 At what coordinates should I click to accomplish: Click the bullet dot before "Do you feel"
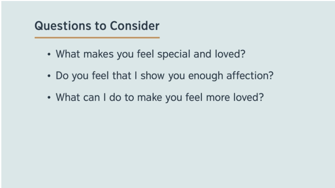click(x=50, y=76)
